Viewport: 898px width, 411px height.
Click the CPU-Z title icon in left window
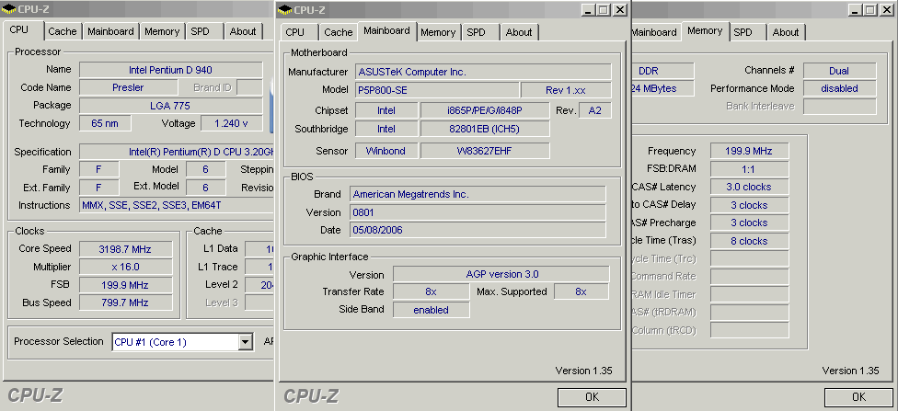8,9
